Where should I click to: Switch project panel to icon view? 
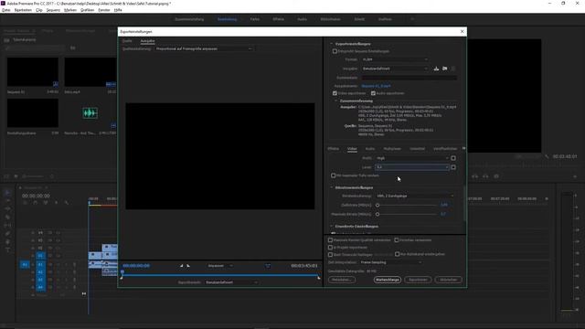(16, 176)
